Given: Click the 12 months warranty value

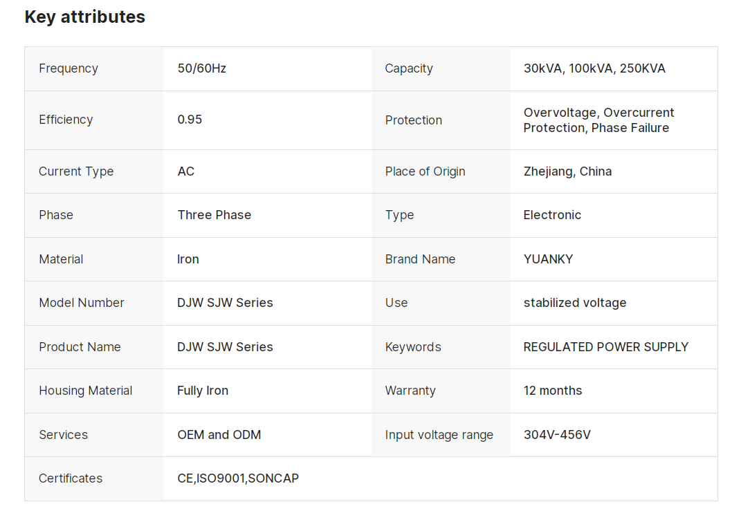Looking at the screenshot, I should 553,391.
